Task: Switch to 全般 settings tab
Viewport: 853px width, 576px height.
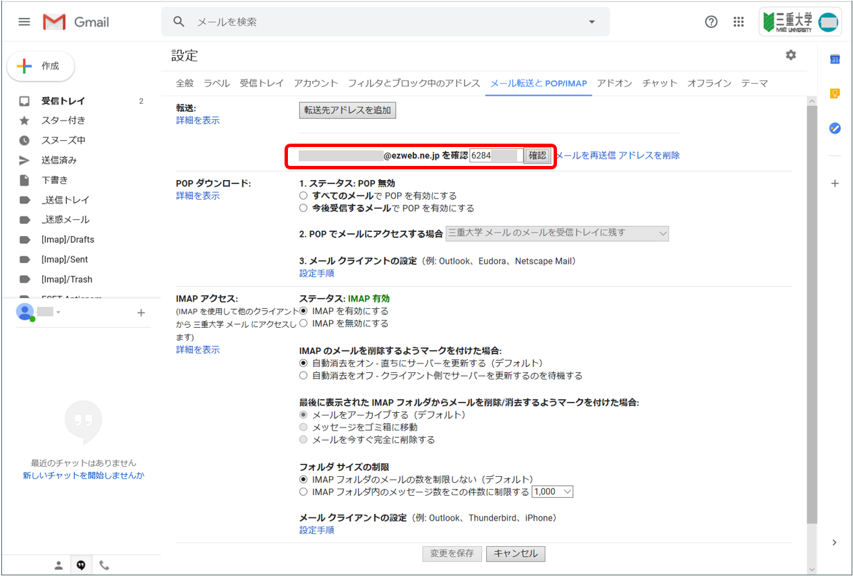Action: click(x=185, y=84)
